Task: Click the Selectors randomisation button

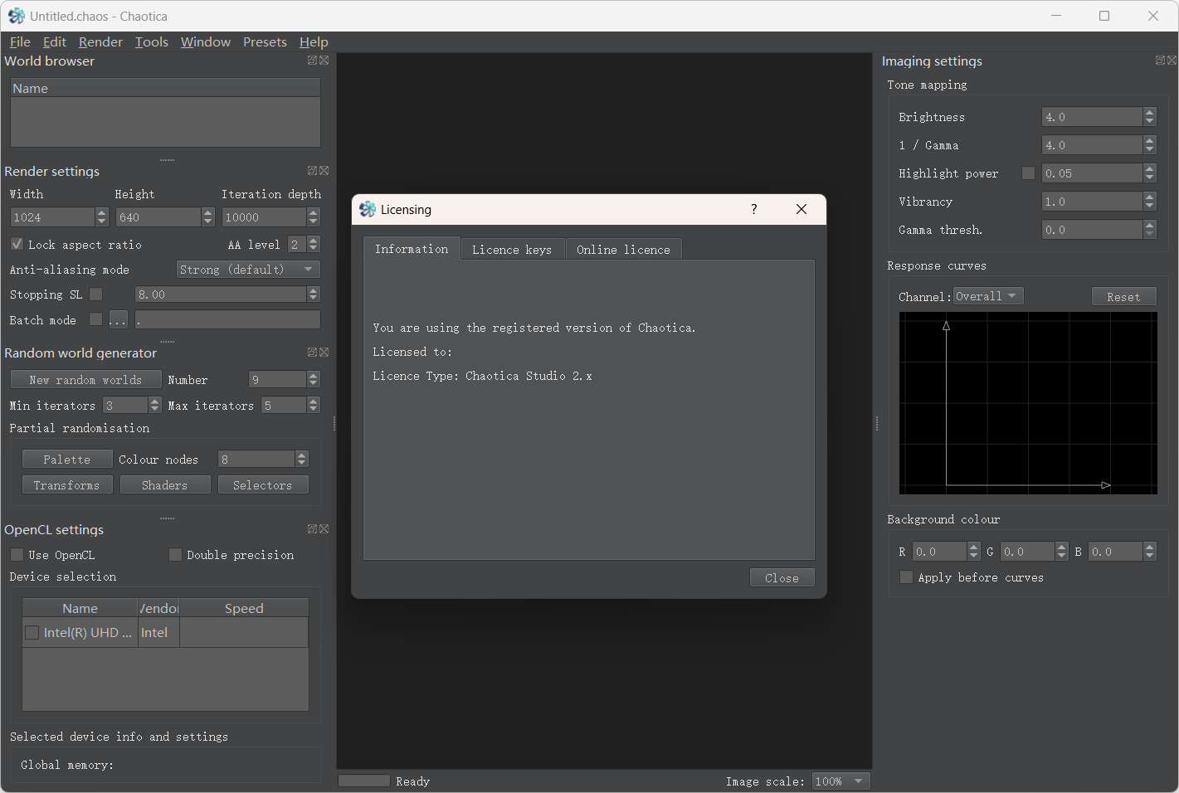Action: coord(263,485)
